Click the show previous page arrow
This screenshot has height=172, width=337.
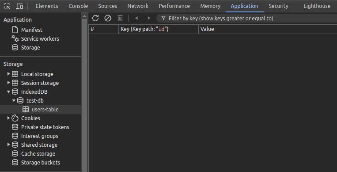tap(136, 18)
